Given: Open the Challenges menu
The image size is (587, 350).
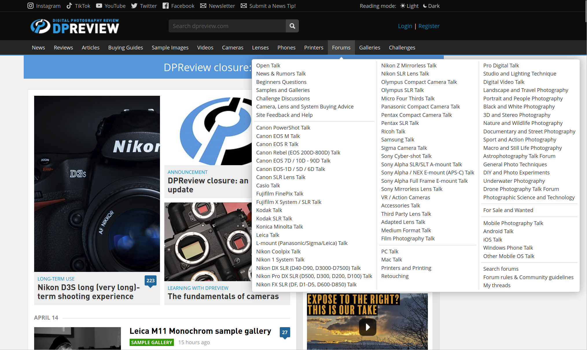Looking at the screenshot, I should [x=402, y=47].
